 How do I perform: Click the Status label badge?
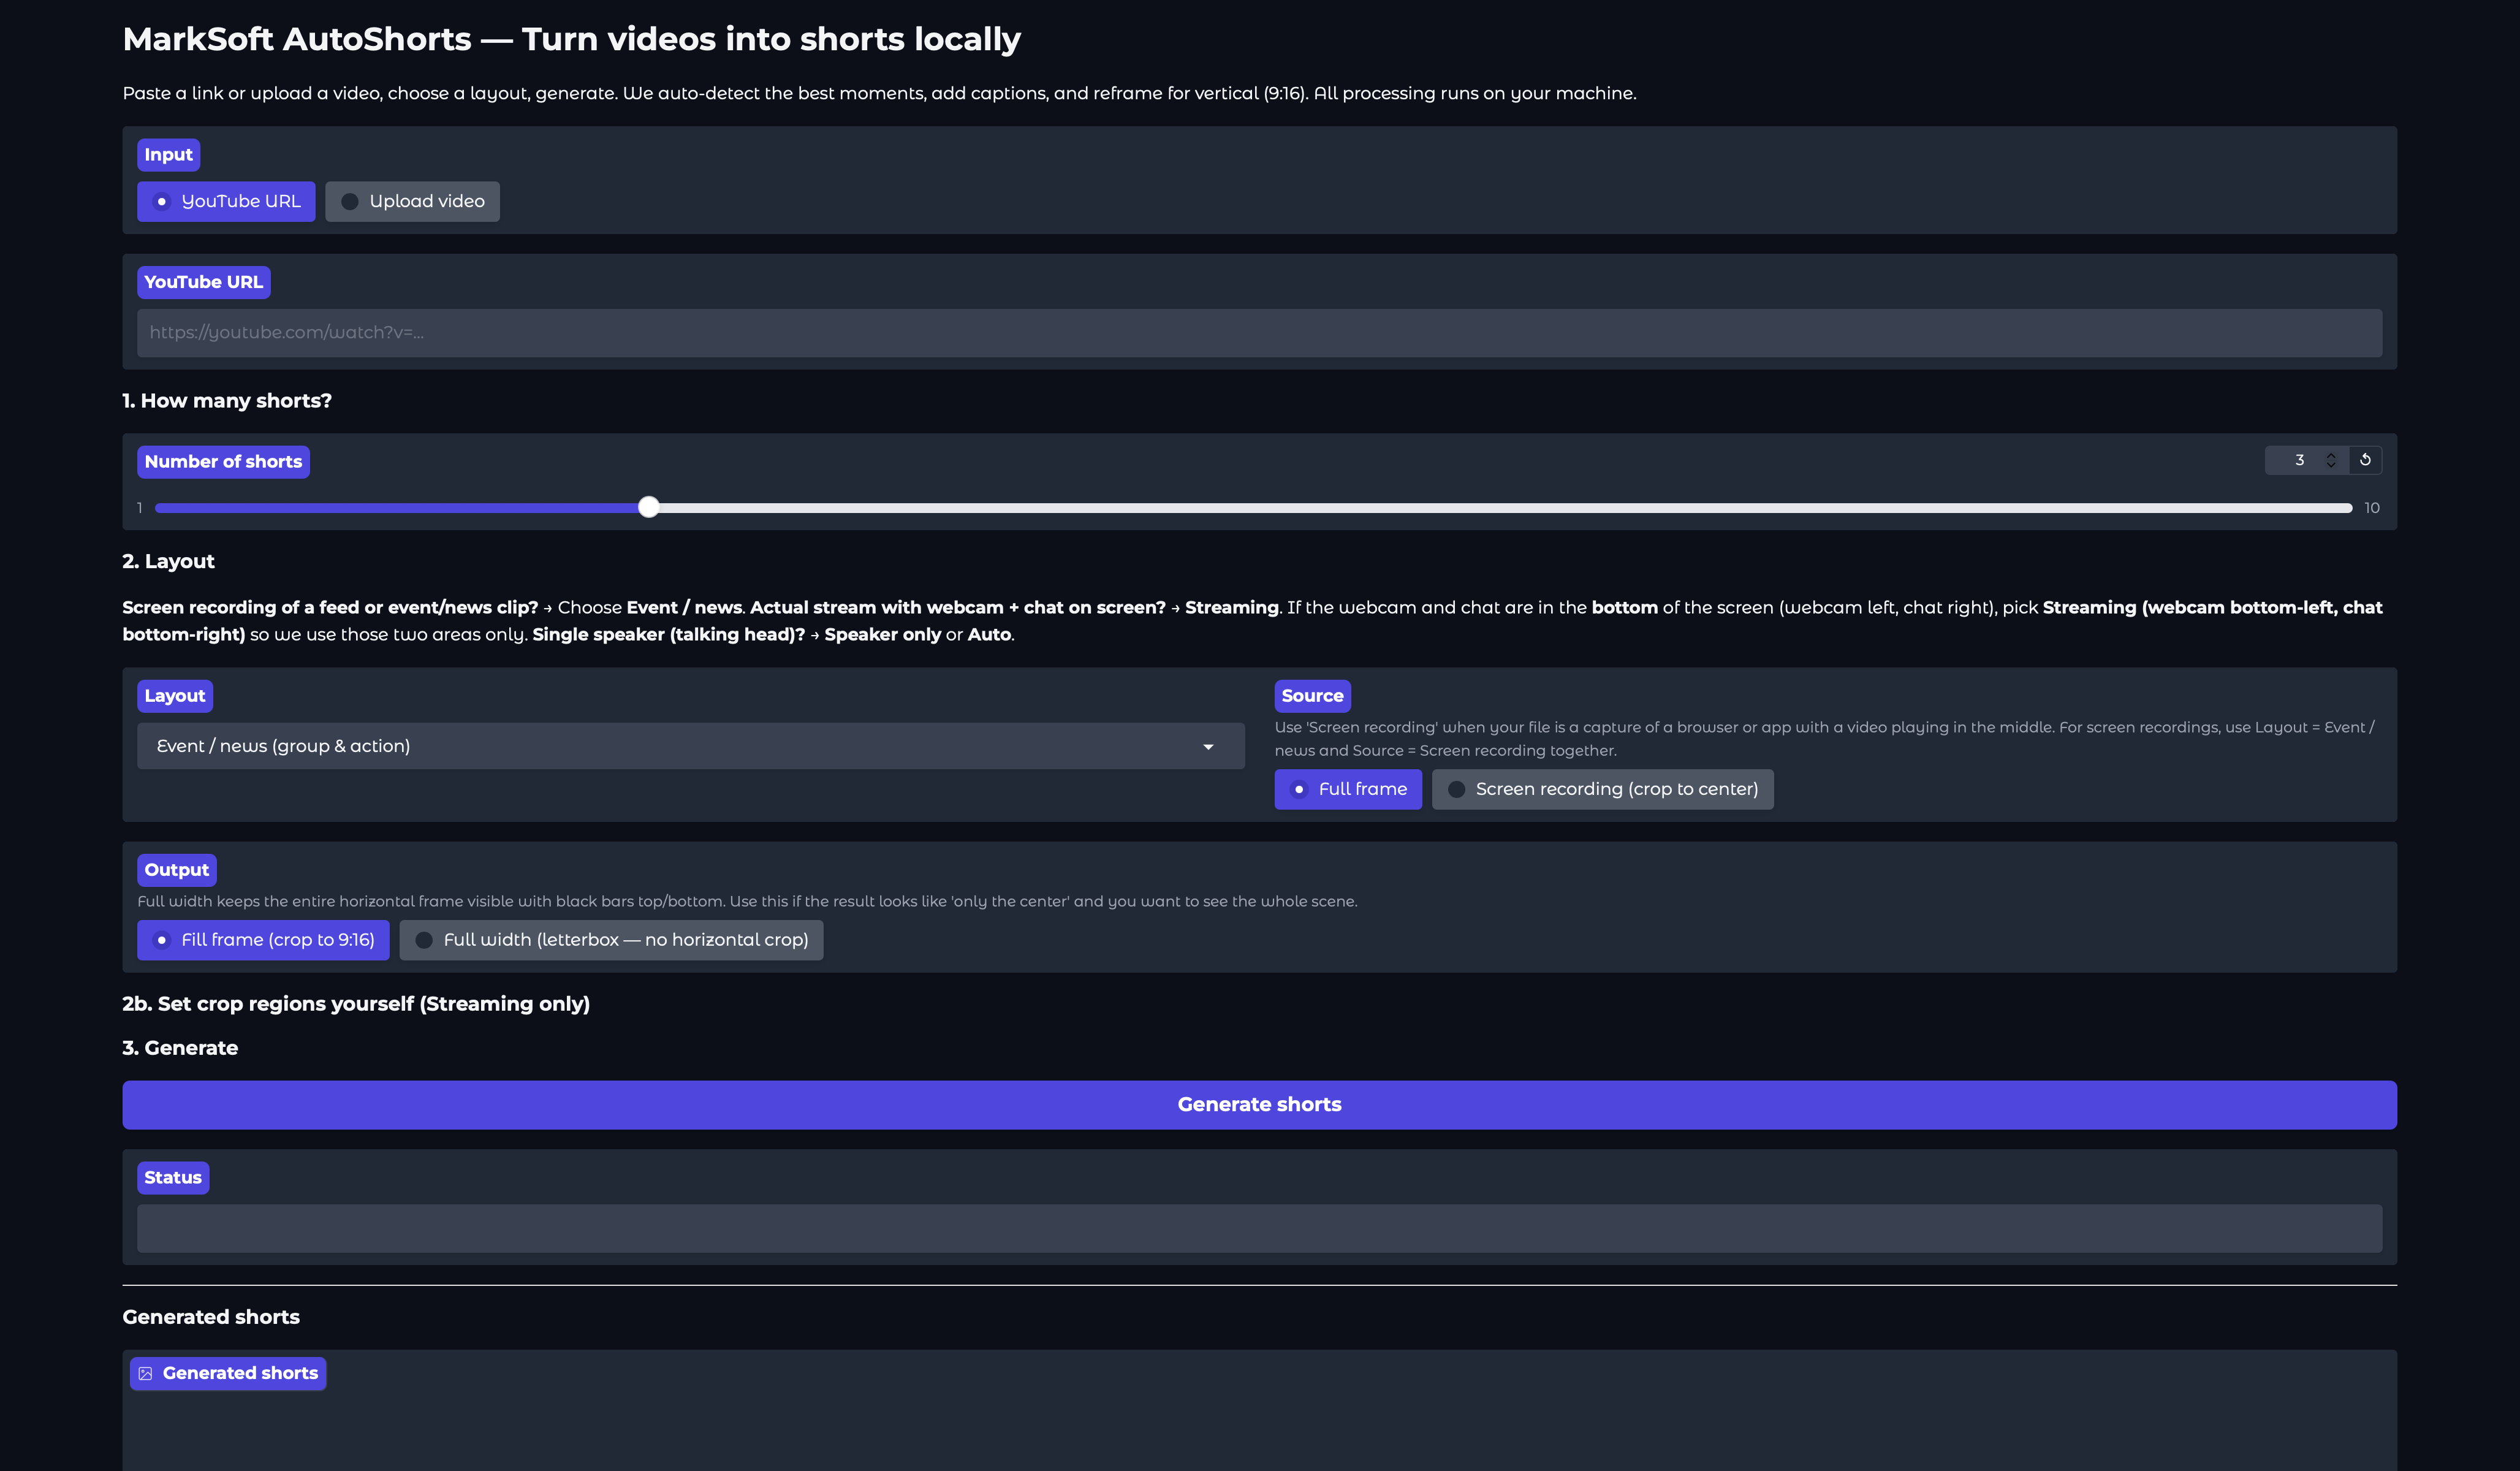pyautogui.click(x=173, y=1178)
